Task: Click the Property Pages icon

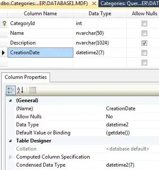Action: point(33,90)
